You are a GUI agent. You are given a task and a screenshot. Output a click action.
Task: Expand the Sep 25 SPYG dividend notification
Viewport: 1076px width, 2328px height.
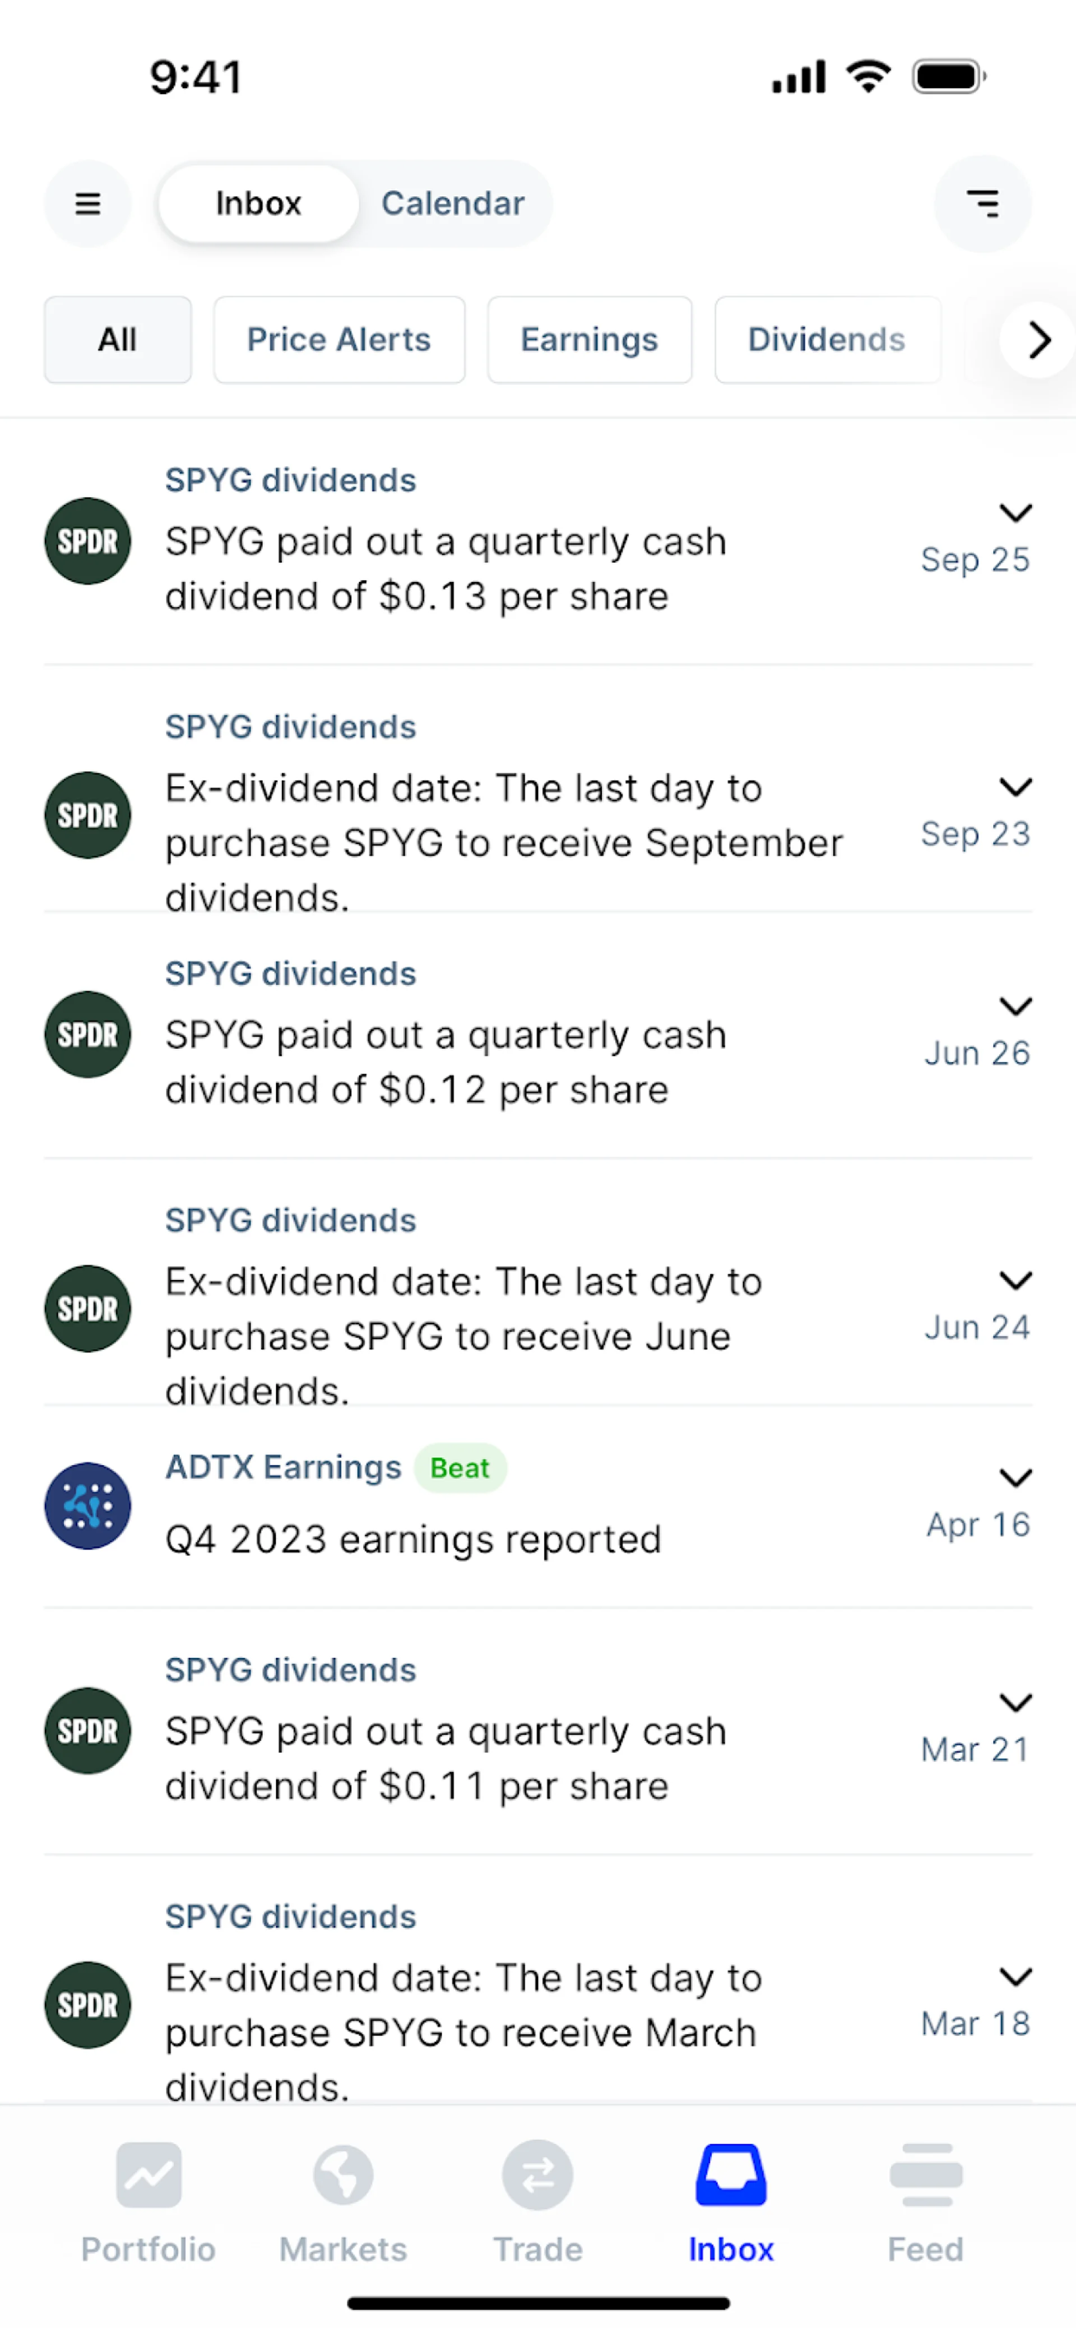tap(1015, 513)
